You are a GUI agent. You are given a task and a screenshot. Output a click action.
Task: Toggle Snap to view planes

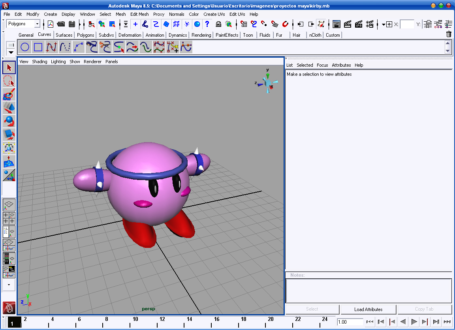[275, 24]
